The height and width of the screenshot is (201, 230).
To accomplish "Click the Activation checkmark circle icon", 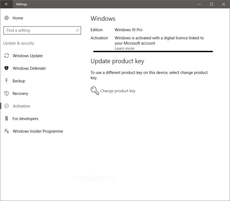I will pos(7,106).
